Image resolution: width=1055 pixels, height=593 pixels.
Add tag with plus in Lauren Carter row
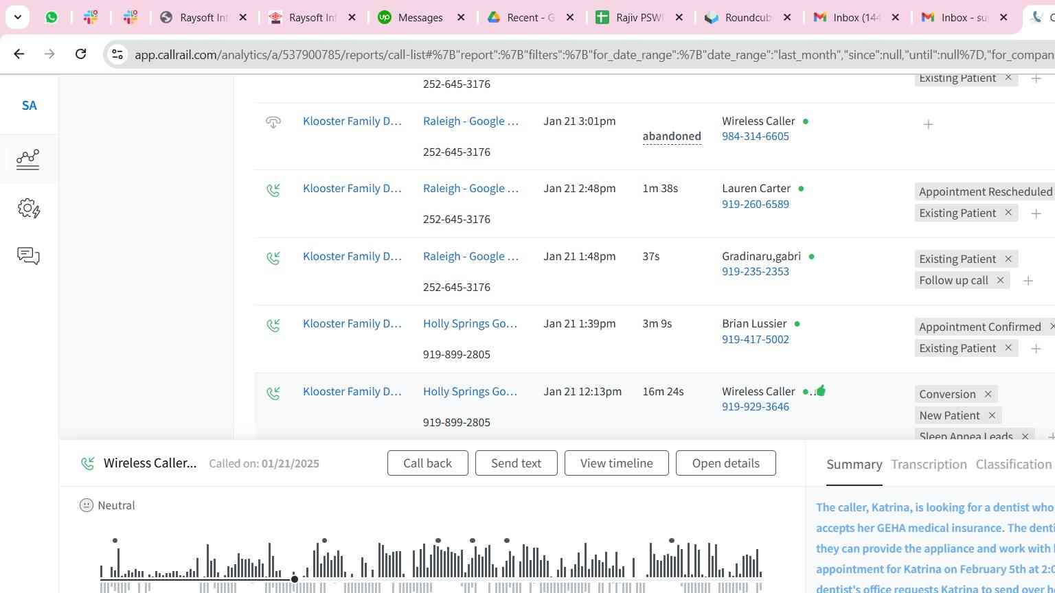click(1036, 213)
